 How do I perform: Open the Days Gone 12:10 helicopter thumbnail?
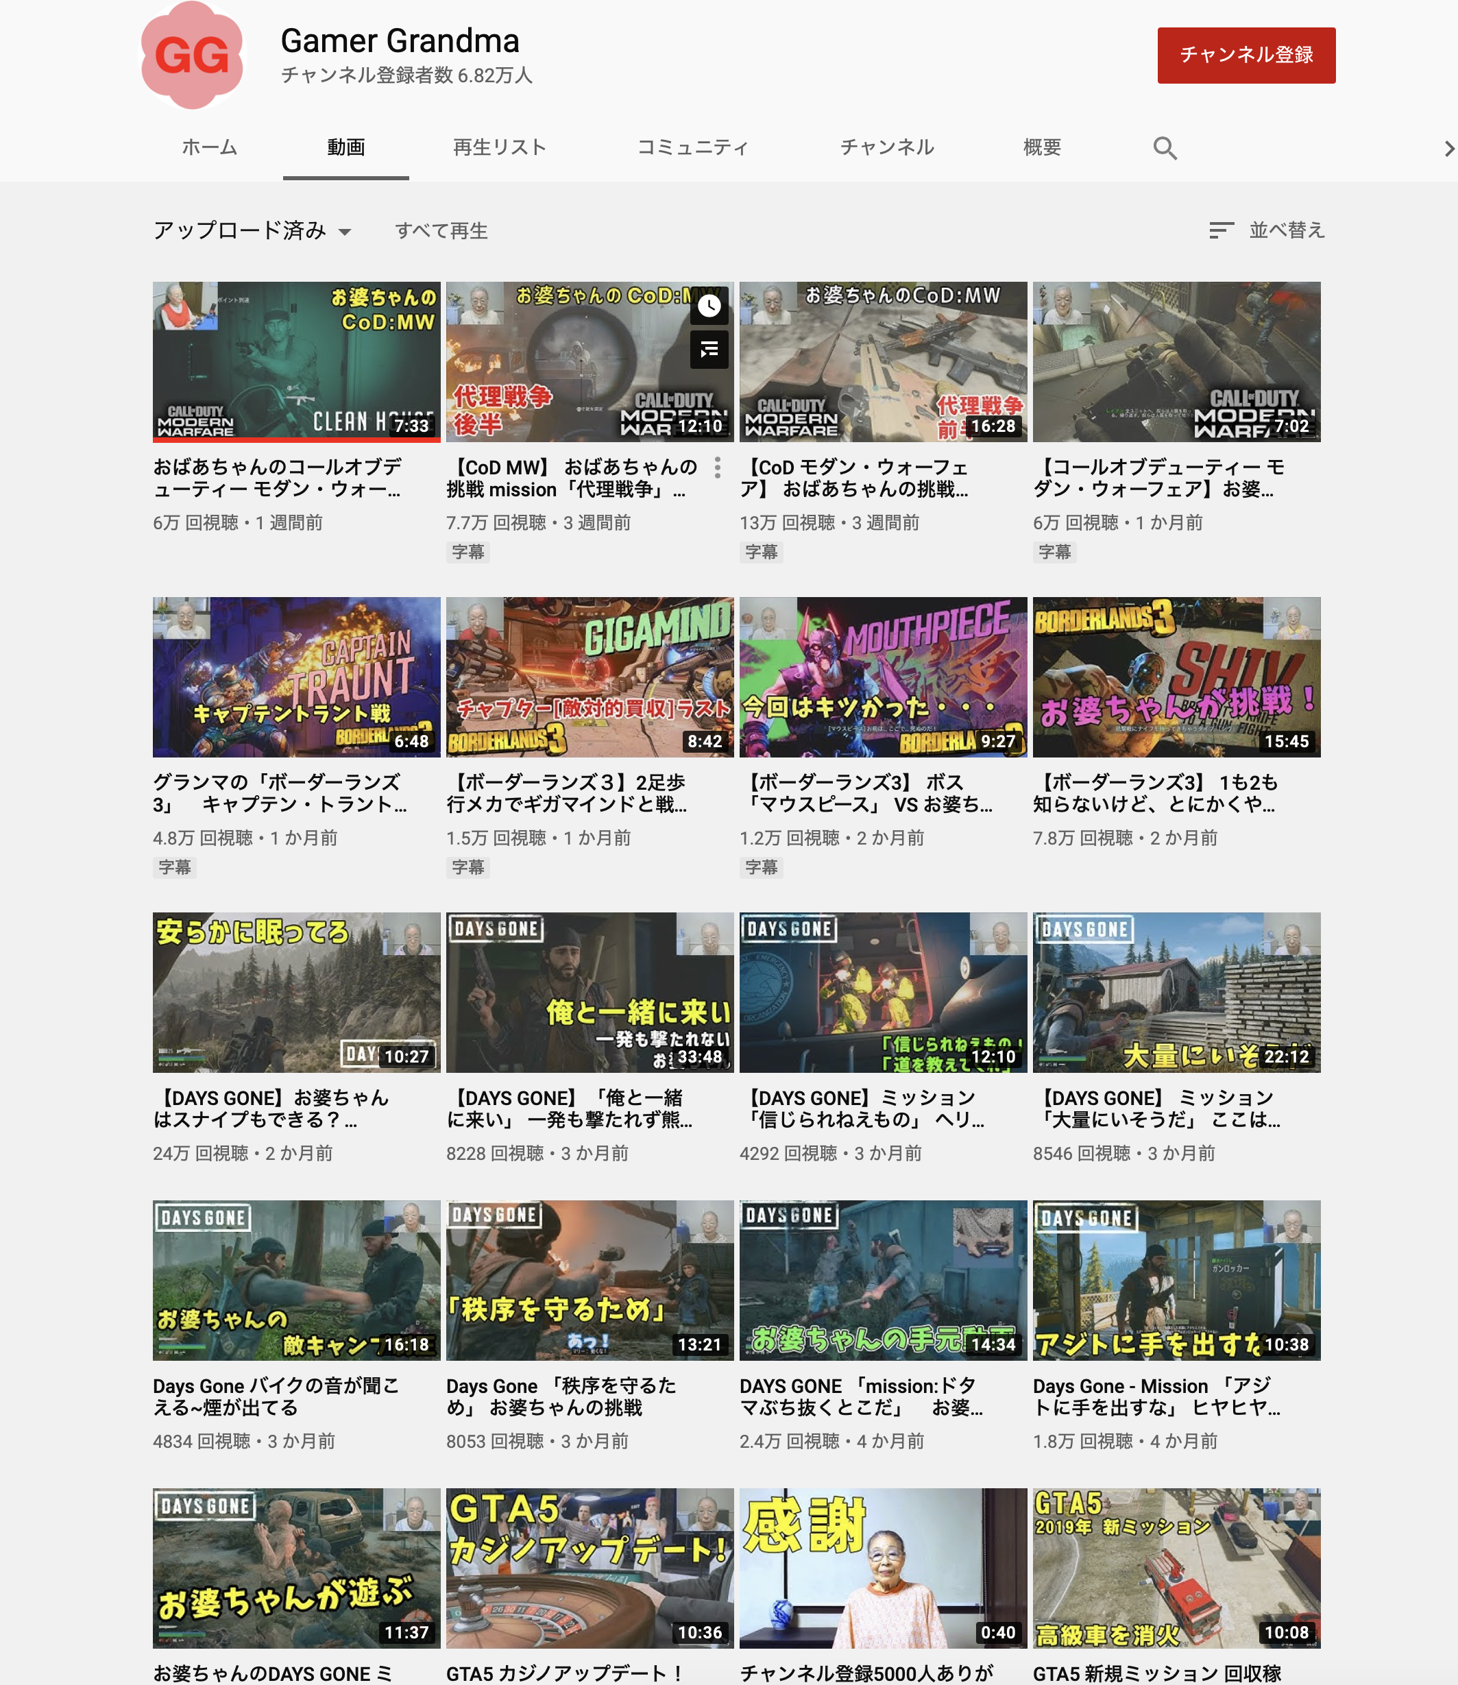point(883,992)
